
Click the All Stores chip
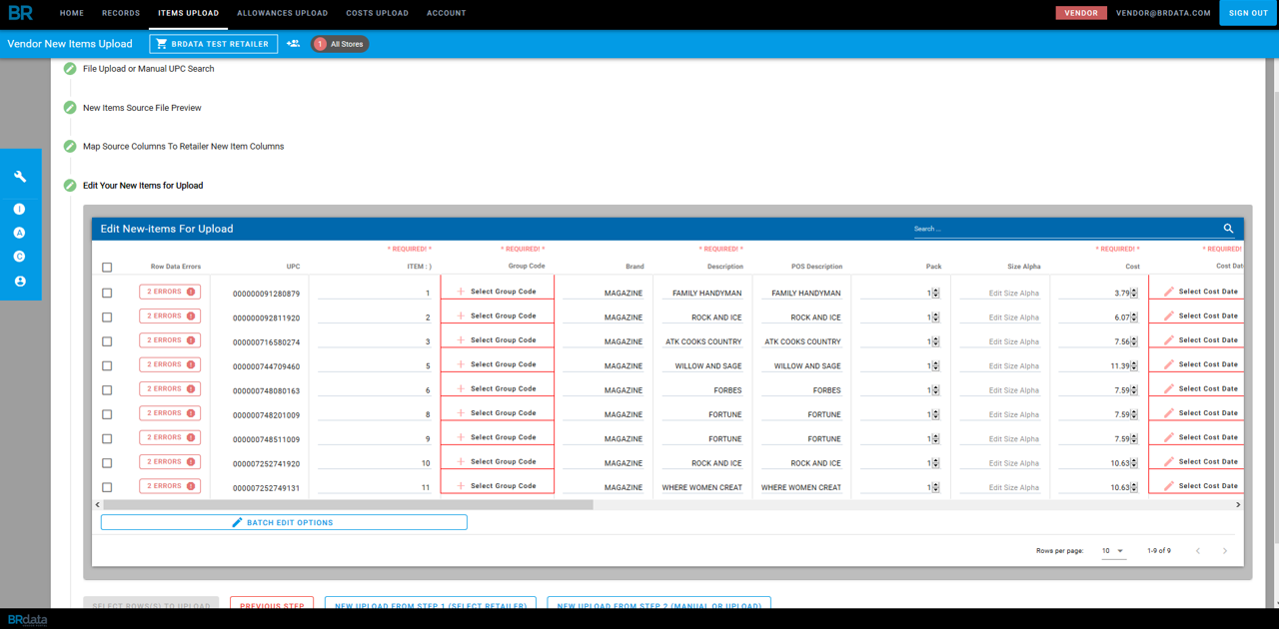[x=340, y=44]
